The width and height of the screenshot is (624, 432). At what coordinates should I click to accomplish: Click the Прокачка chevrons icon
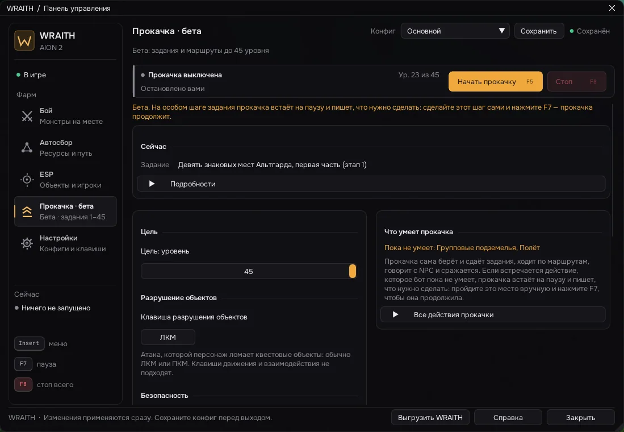click(27, 211)
